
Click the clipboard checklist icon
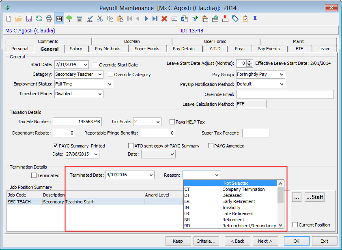(245, 19)
